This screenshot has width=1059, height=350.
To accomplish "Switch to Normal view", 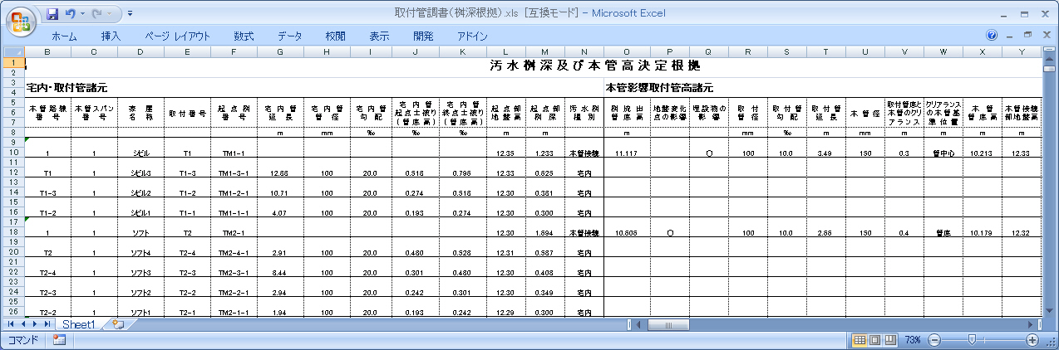I will point(860,340).
